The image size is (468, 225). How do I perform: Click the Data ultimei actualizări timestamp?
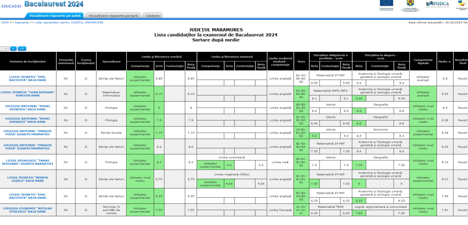(x=438, y=22)
